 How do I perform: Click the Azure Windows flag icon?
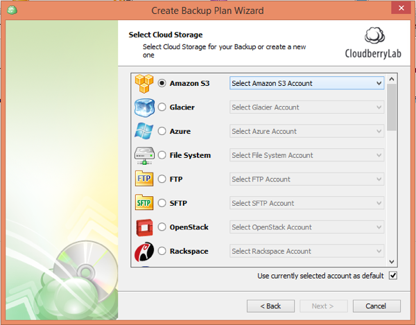pyautogui.click(x=144, y=131)
